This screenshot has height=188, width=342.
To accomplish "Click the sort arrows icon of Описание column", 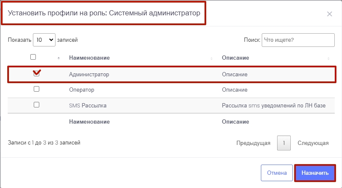I will coord(328,58).
